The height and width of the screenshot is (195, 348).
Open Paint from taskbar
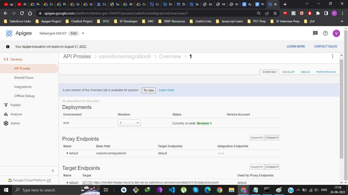tap(279, 190)
